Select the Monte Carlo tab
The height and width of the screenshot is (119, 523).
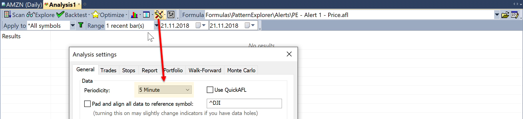tap(241, 70)
